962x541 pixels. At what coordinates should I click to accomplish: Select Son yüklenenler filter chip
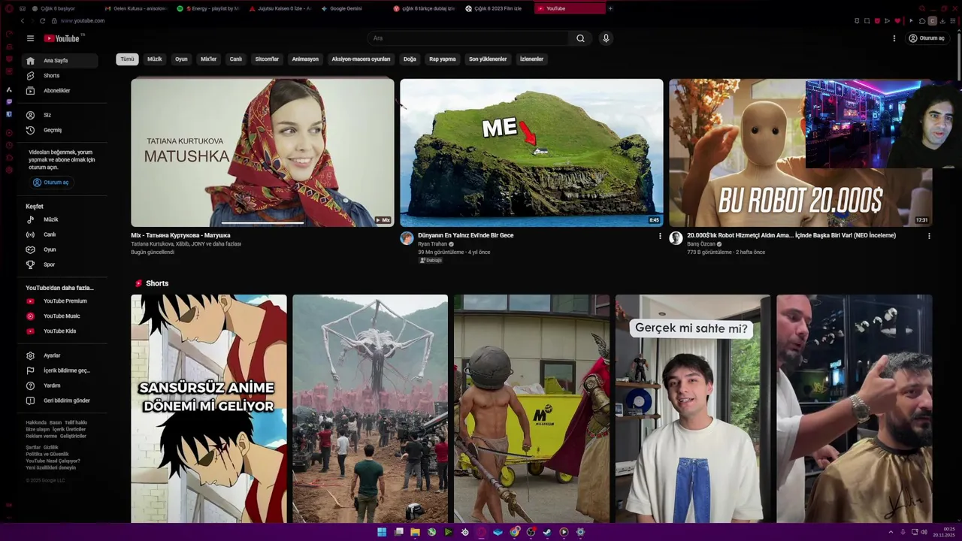[488, 59]
